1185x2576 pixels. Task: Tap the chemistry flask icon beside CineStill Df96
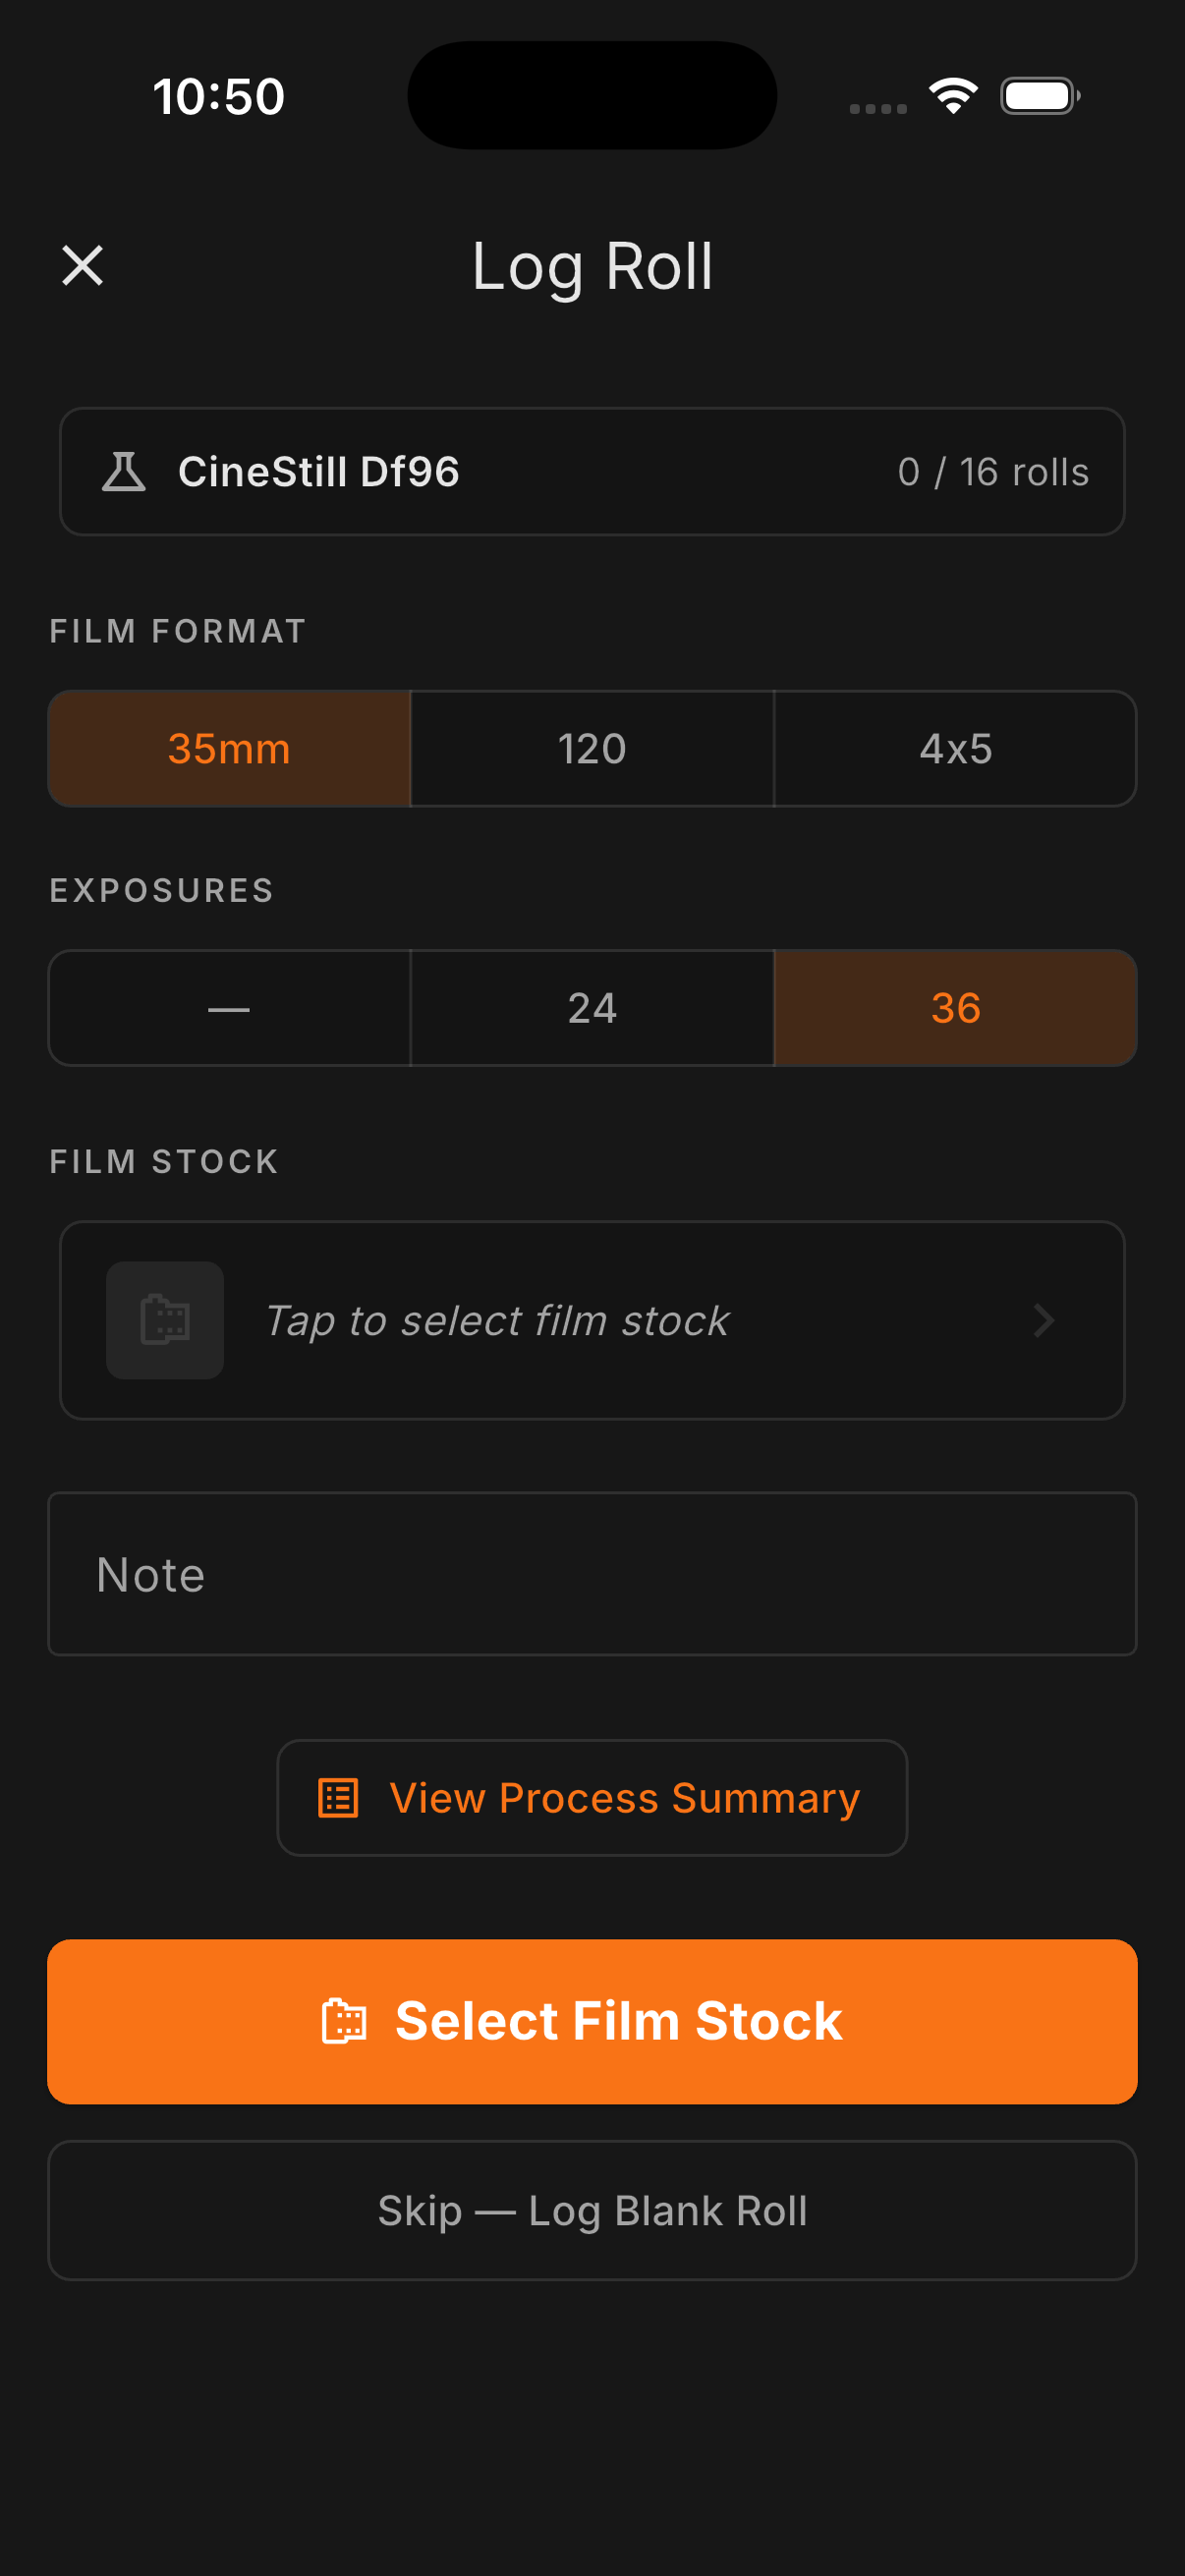(x=124, y=472)
